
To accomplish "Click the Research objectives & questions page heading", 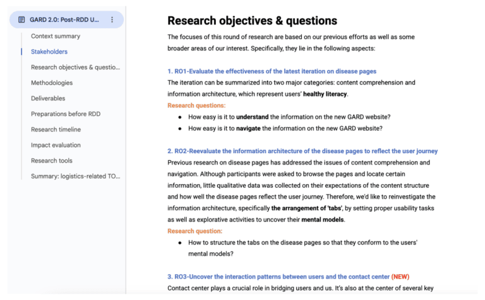I will (x=253, y=21).
